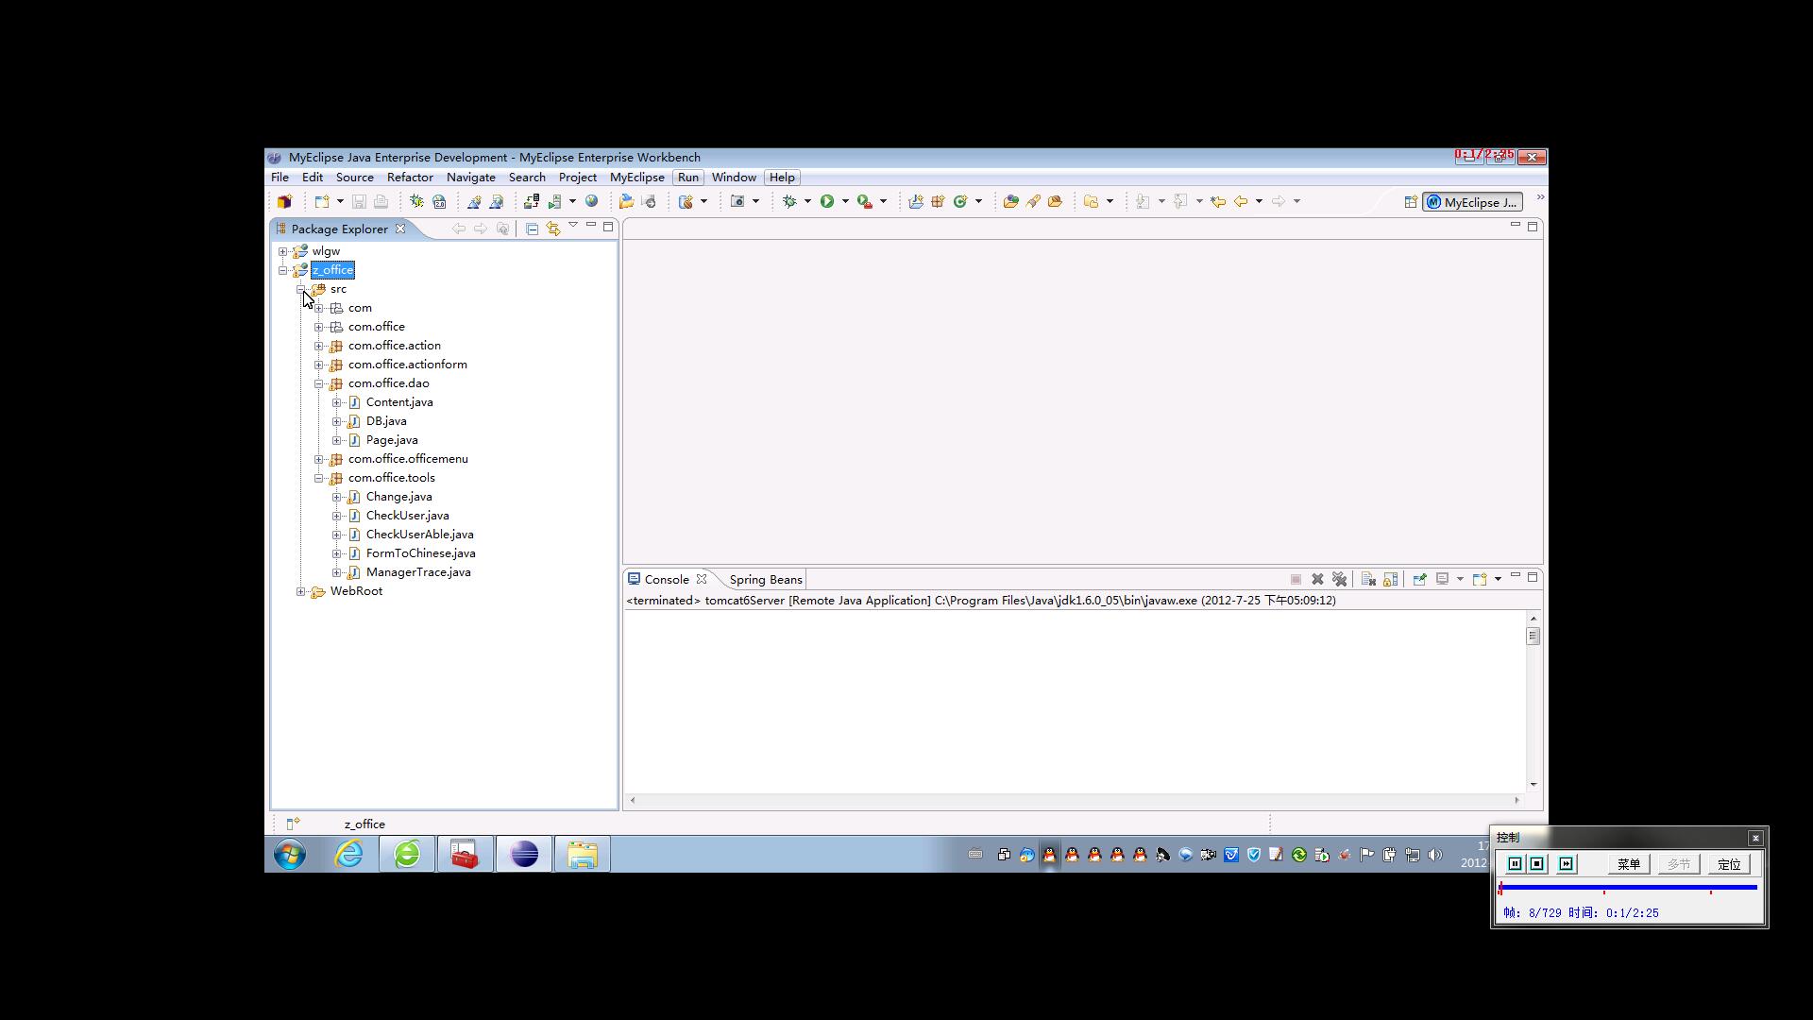Click the blue playback progress bar

[x=1628, y=887]
